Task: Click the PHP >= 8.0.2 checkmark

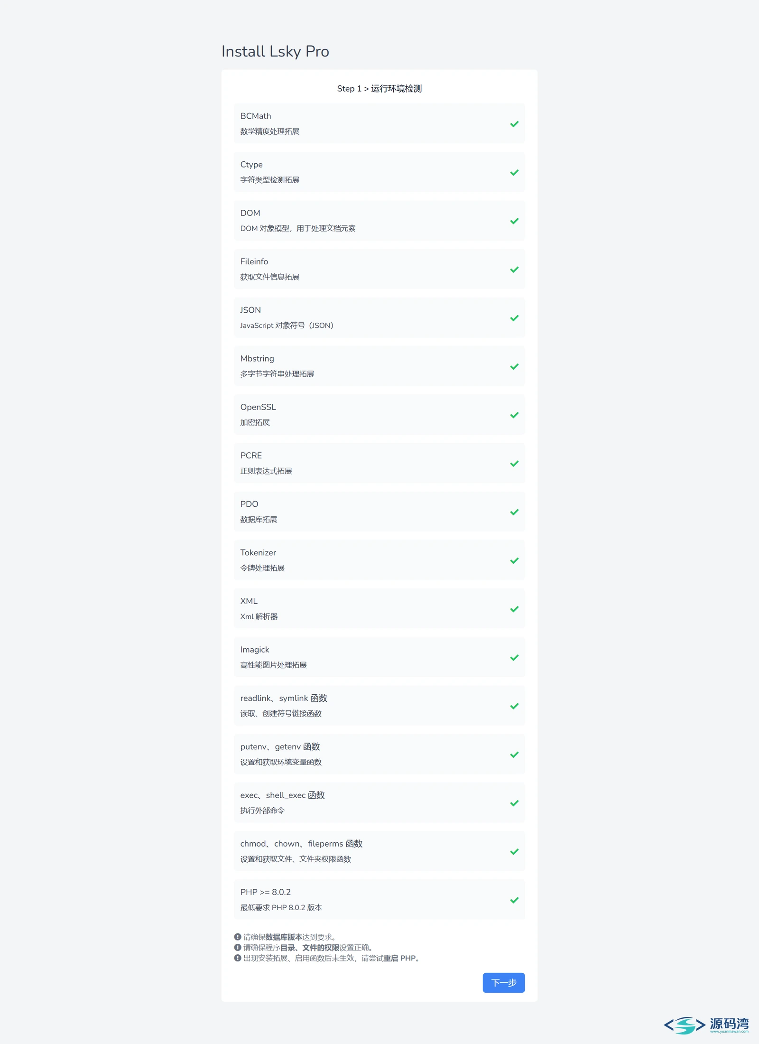Action: tap(514, 900)
